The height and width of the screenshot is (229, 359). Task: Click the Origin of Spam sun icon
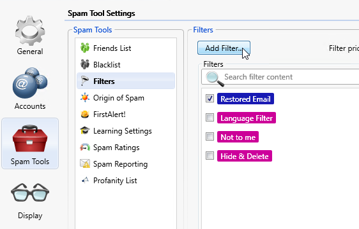[x=85, y=97]
